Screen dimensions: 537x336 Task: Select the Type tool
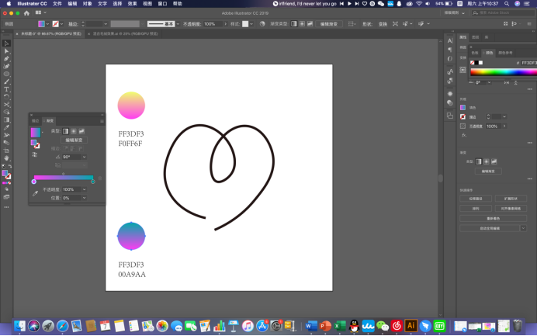tap(6, 89)
